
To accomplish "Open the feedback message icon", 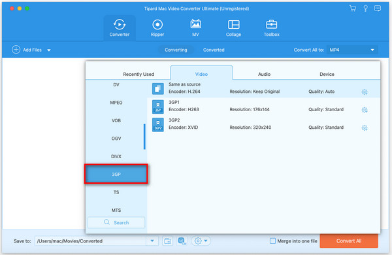I will coord(377,8).
